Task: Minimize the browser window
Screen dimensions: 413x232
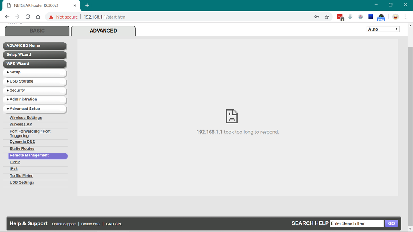Action: pos(376,5)
